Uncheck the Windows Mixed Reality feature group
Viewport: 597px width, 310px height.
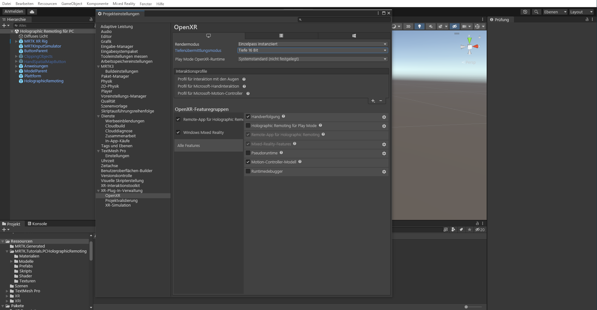coord(178,132)
